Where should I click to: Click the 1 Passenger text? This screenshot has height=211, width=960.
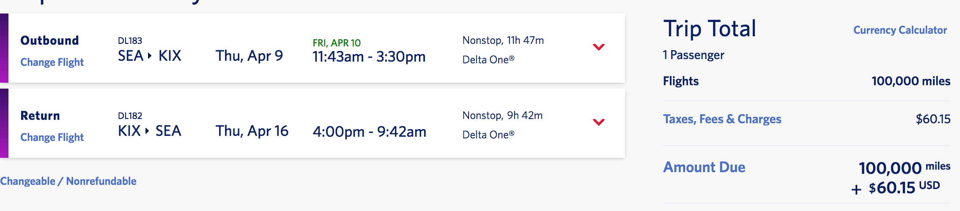tap(694, 55)
